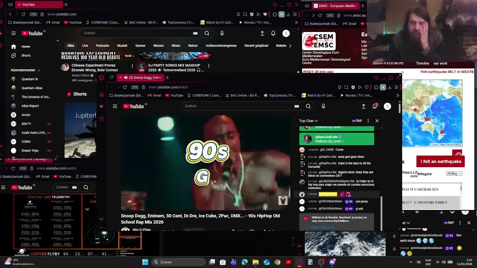The image size is (477, 268).
Task: Click the 0XP crown badge in Top Chat header
Action: pos(357,121)
